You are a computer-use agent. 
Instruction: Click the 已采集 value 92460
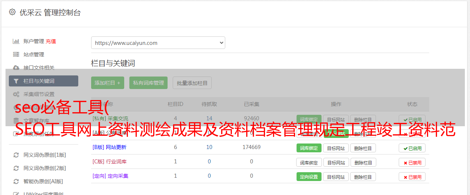tap(251, 118)
